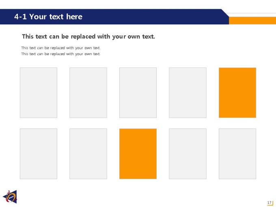Select the third gray placeholder in top row
The width and height of the screenshot is (276, 207).
point(138,93)
